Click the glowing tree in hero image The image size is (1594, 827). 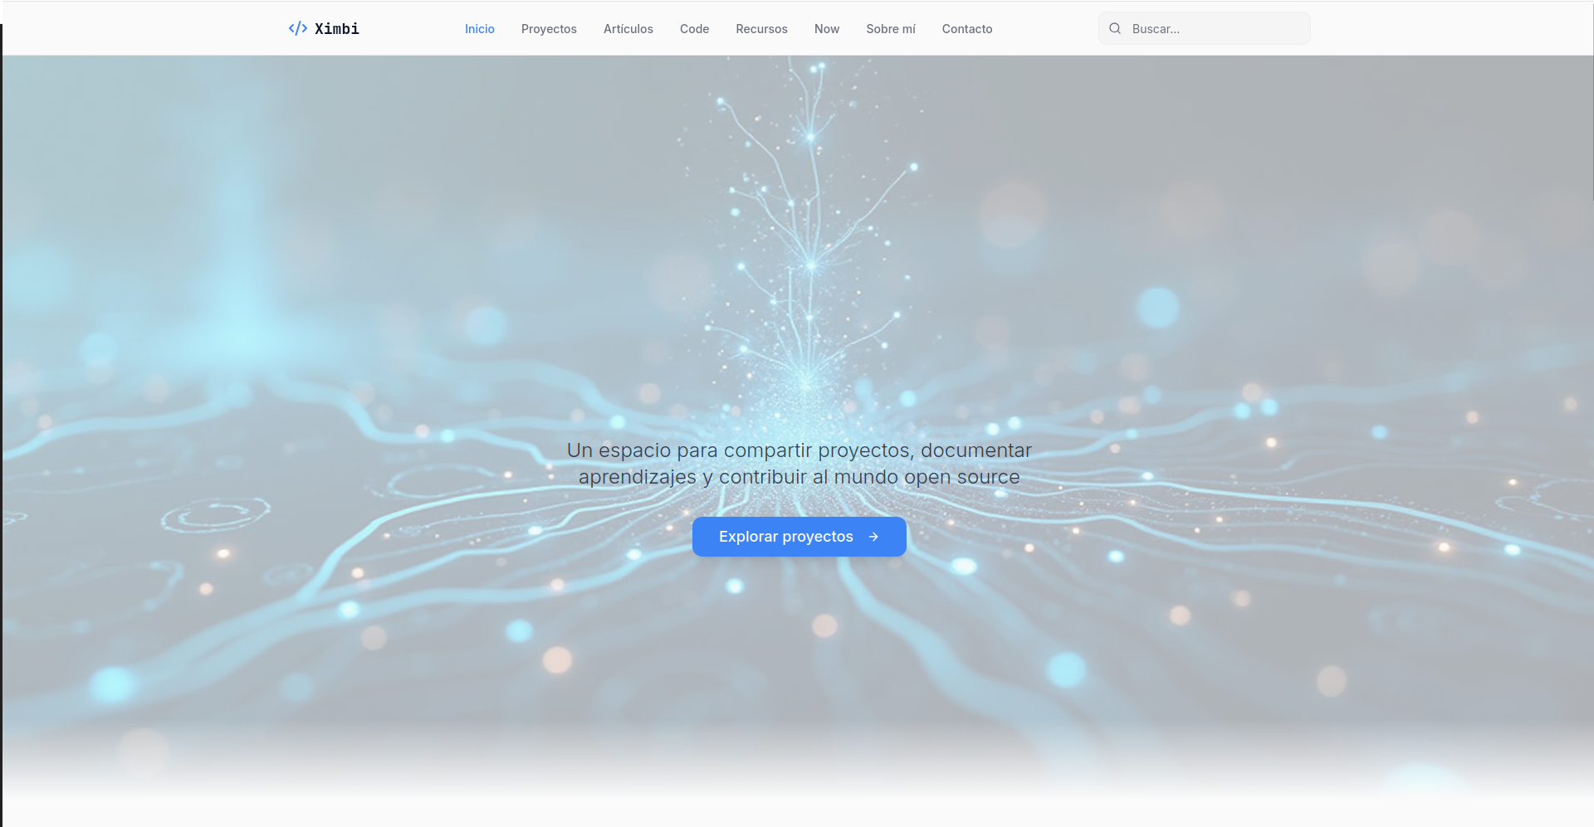pyautogui.click(x=807, y=249)
